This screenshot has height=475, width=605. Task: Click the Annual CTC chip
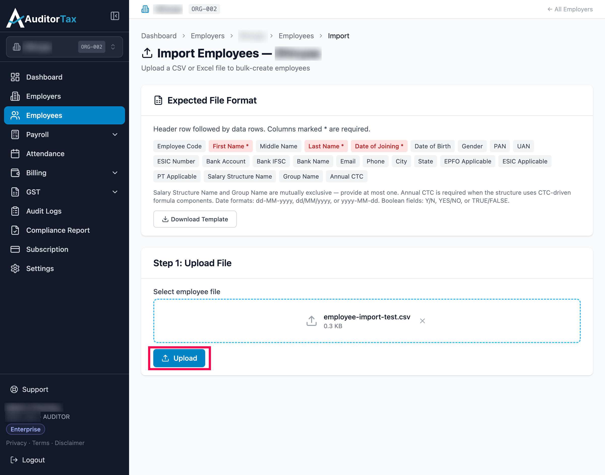[346, 176]
